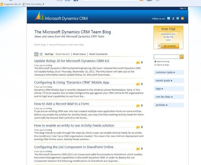Expand the common tasks section
Viewport: 201px width, 165px height.
(x=169, y=72)
